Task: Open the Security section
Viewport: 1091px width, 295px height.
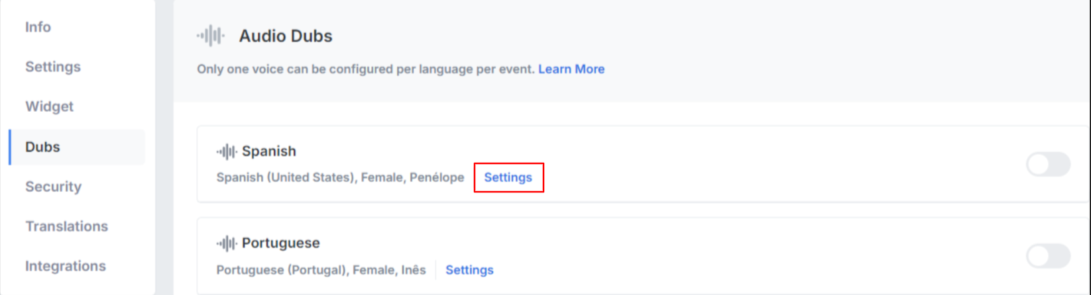Action: 53,187
